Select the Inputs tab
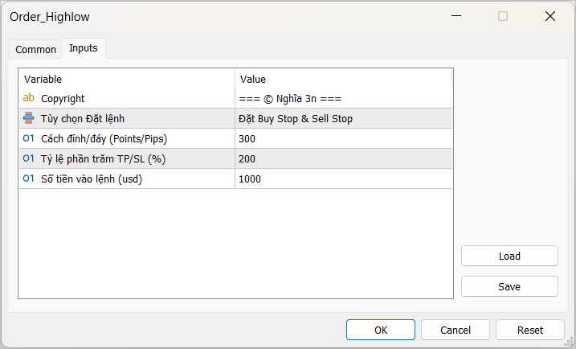Viewport: 576px width, 349px height. coord(84,48)
